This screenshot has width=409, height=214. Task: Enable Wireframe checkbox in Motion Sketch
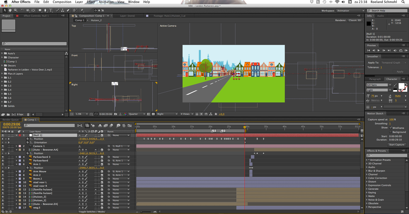click(x=391, y=128)
